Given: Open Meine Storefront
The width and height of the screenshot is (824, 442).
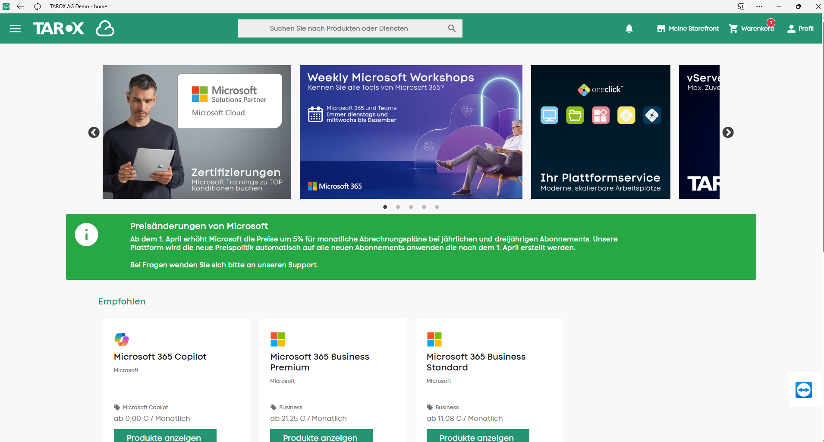Looking at the screenshot, I should point(688,28).
